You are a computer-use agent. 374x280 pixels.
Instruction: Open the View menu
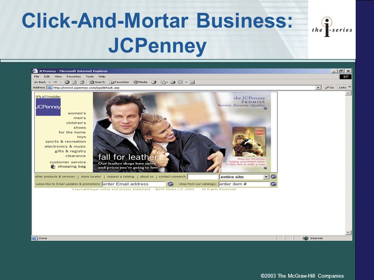[58, 77]
